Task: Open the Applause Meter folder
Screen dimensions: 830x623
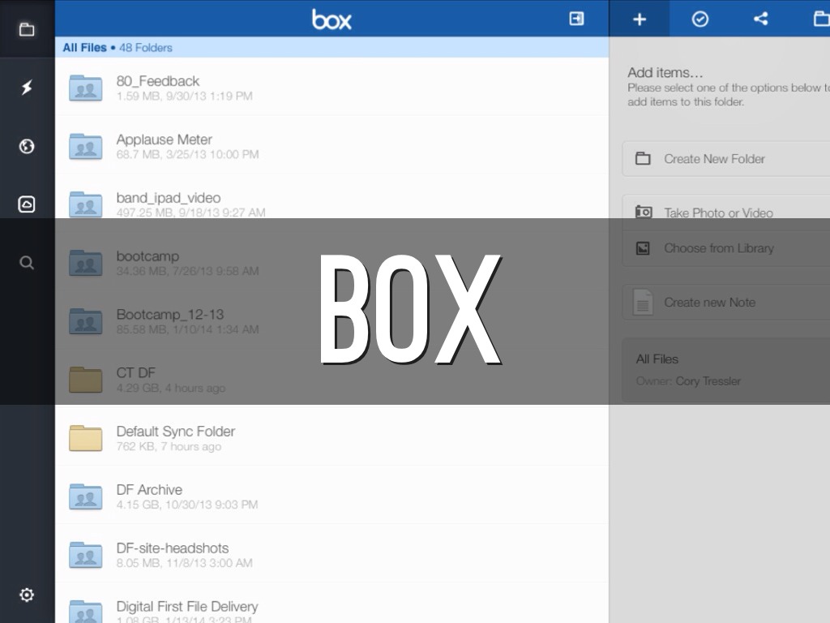Action: (x=164, y=140)
